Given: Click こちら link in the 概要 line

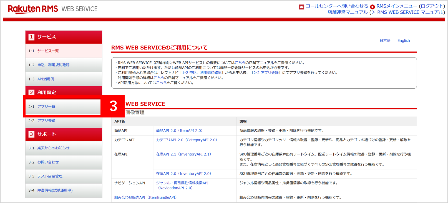Looking at the screenshot, I should [x=240, y=63].
